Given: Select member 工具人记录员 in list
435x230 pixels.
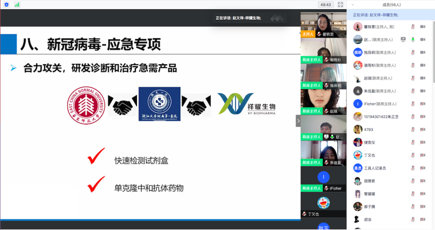Looking at the screenshot, I should click(x=390, y=168).
